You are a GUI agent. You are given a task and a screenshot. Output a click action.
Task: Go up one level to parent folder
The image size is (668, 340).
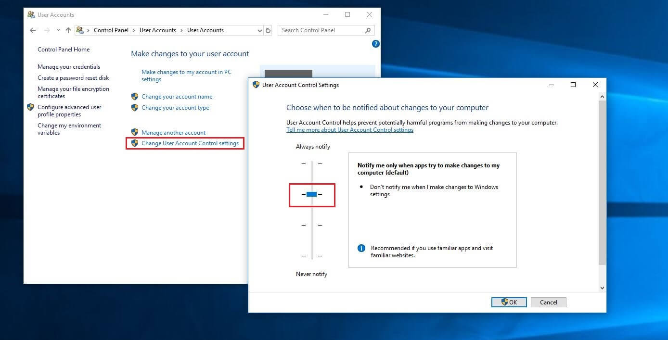pyautogui.click(x=68, y=30)
